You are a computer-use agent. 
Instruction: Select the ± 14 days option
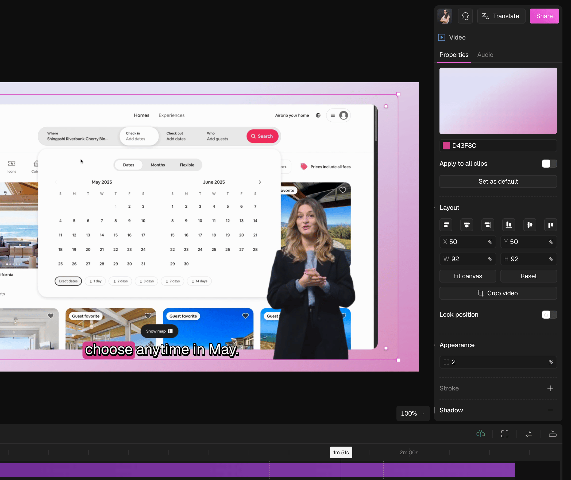[x=199, y=281]
